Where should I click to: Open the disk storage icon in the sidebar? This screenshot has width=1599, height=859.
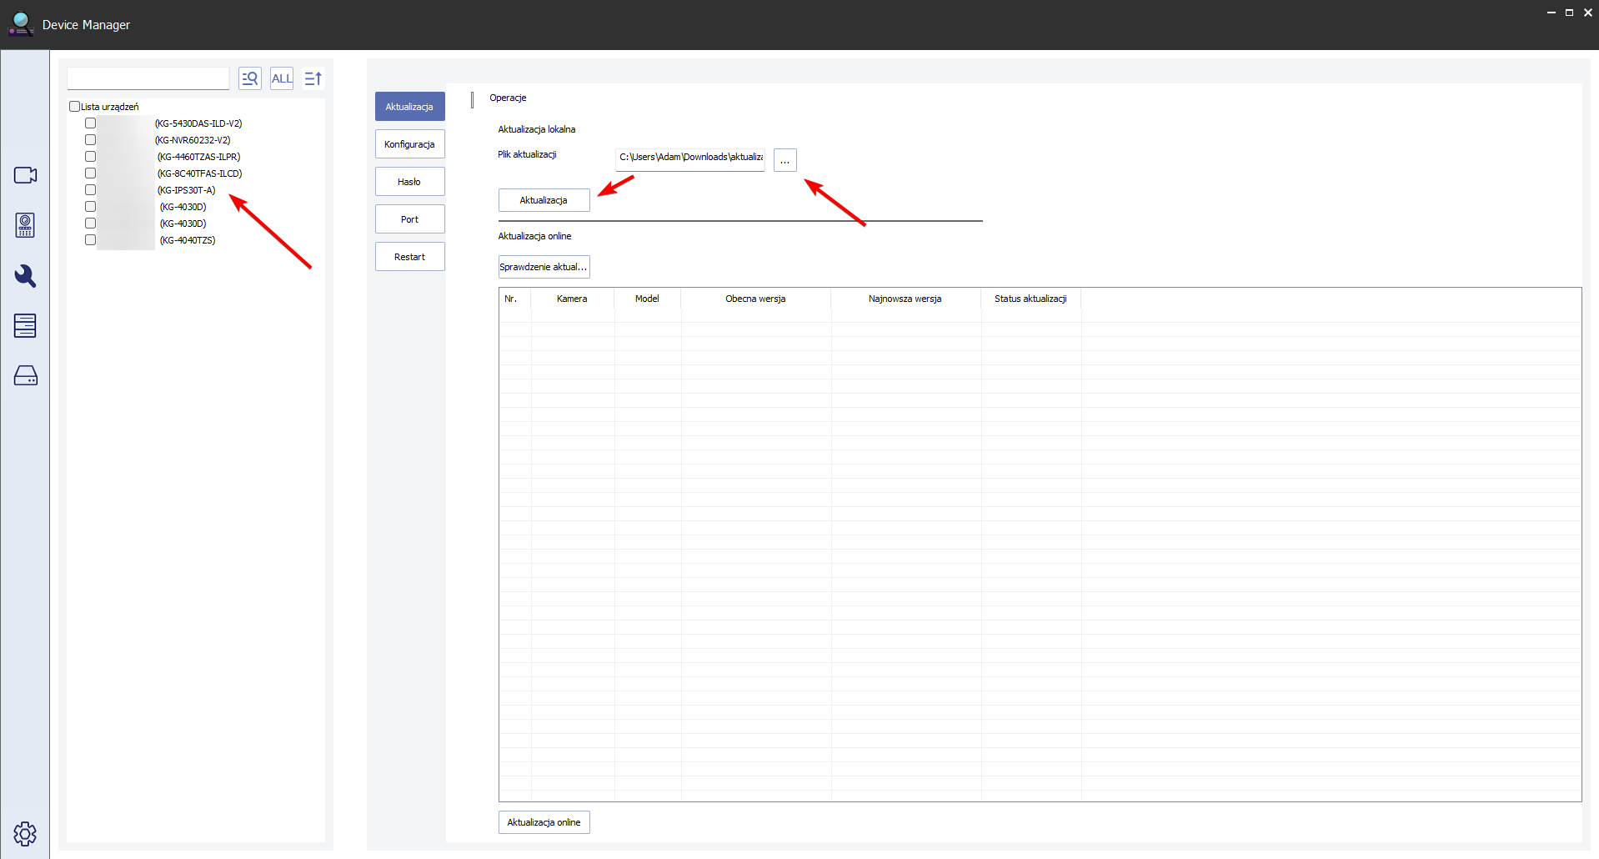[25, 375]
